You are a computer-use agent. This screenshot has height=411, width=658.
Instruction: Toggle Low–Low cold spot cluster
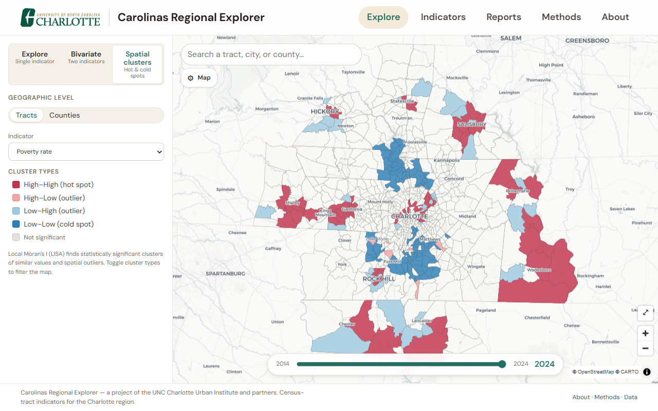(x=53, y=224)
